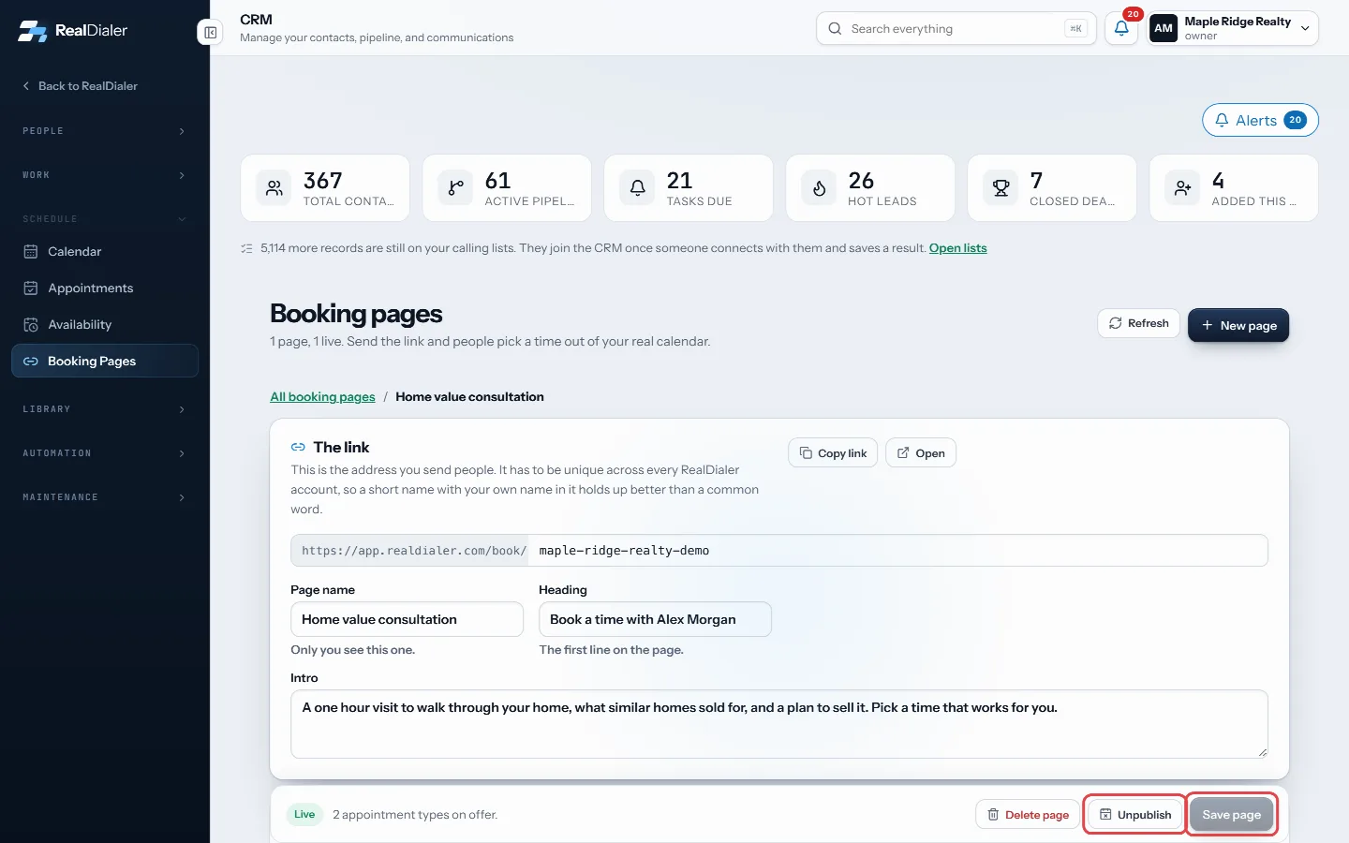
Task: Click the Page name input
Action: (407, 619)
